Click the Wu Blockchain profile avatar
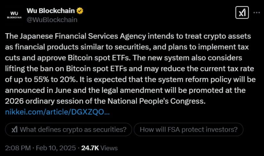Viewport: 264px width, 156px height. click(x=14, y=15)
